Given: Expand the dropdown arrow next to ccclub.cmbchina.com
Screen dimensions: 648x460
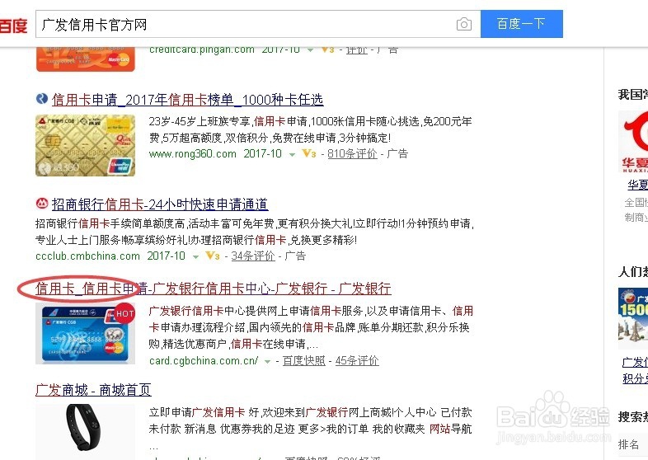Looking at the screenshot, I should 195,256.
